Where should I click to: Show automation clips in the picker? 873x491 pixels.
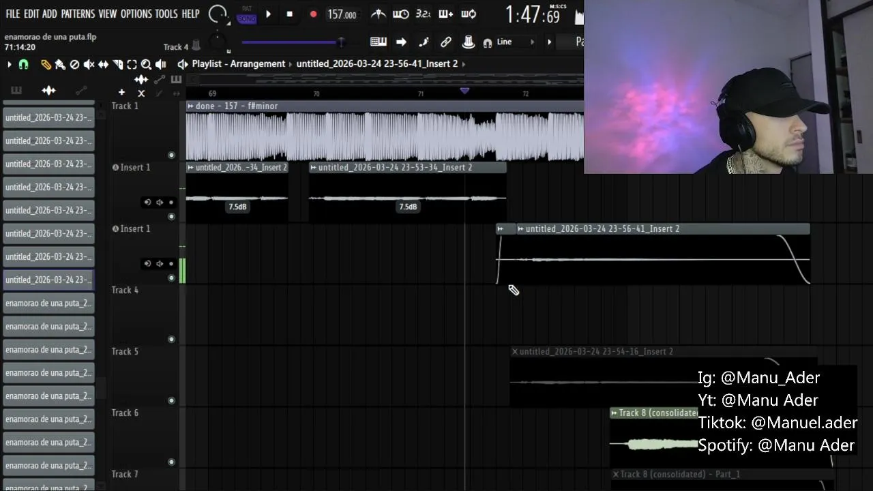(x=81, y=91)
